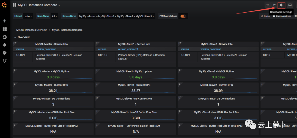Click MySQL-Slave1 Current QPS value 38.27
The width and height of the screenshot is (297, 138).
pos(136,91)
